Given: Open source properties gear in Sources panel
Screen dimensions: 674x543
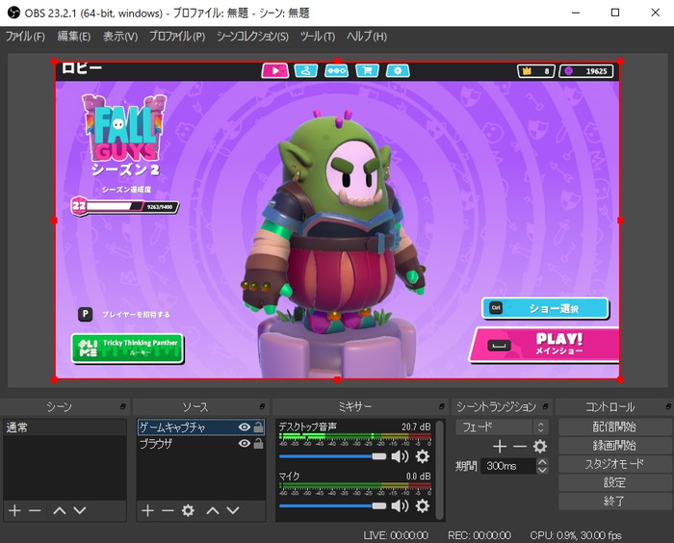Looking at the screenshot, I should [x=188, y=510].
